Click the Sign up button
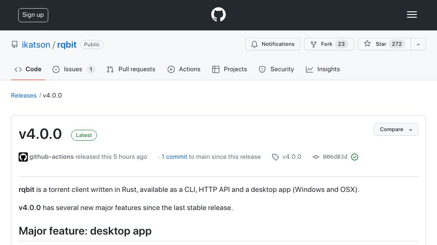 pyautogui.click(x=33, y=15)
